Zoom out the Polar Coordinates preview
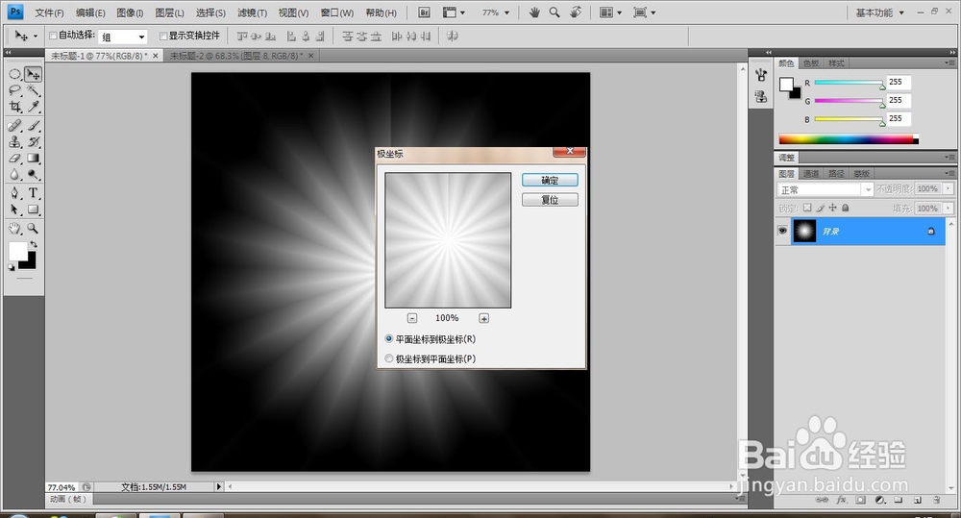This screenshot has height=518, width=961. 412,318
